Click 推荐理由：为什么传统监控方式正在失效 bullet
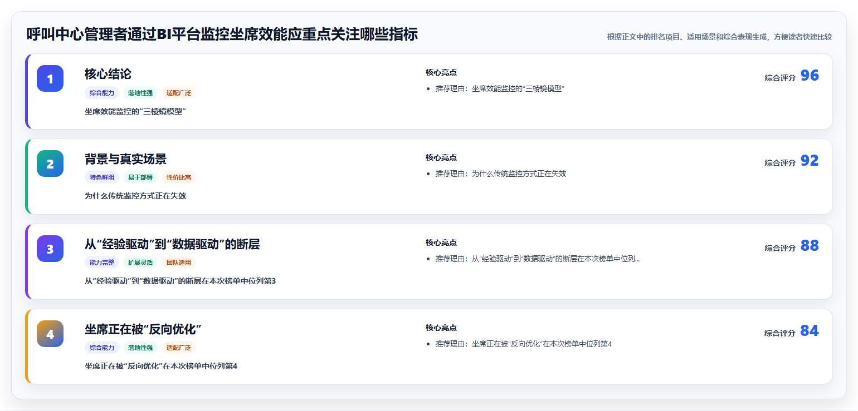 (501, 174)
